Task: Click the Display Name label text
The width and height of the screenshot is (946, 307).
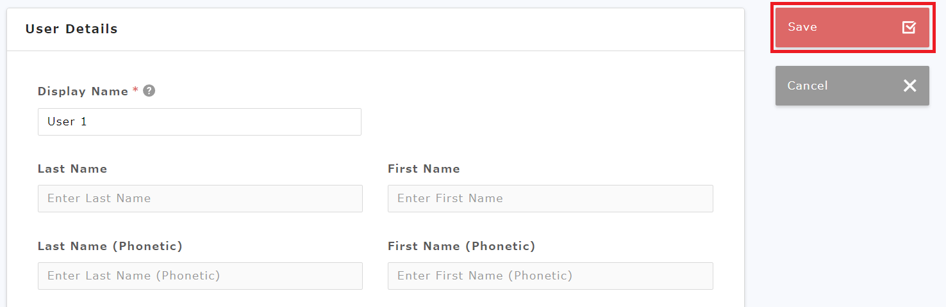Action: (83, 91)
